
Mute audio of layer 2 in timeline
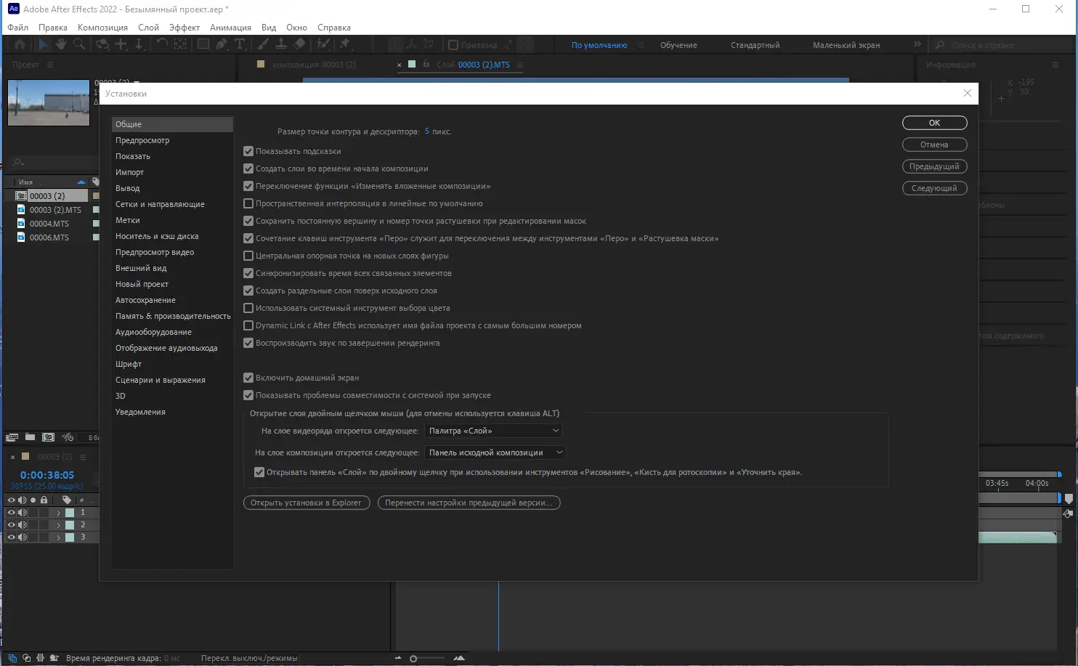pos(23,524)
